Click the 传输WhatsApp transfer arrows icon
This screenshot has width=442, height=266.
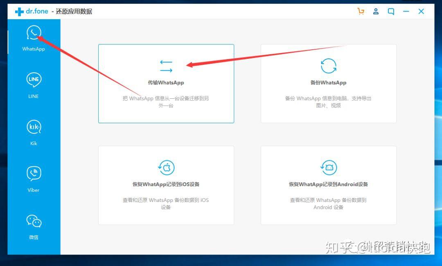166,66
